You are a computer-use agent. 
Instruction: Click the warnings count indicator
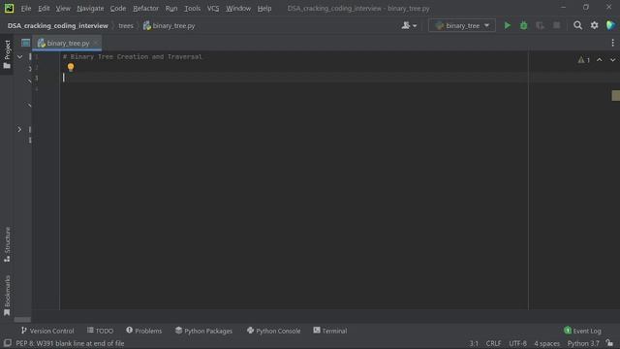(583, 60)
